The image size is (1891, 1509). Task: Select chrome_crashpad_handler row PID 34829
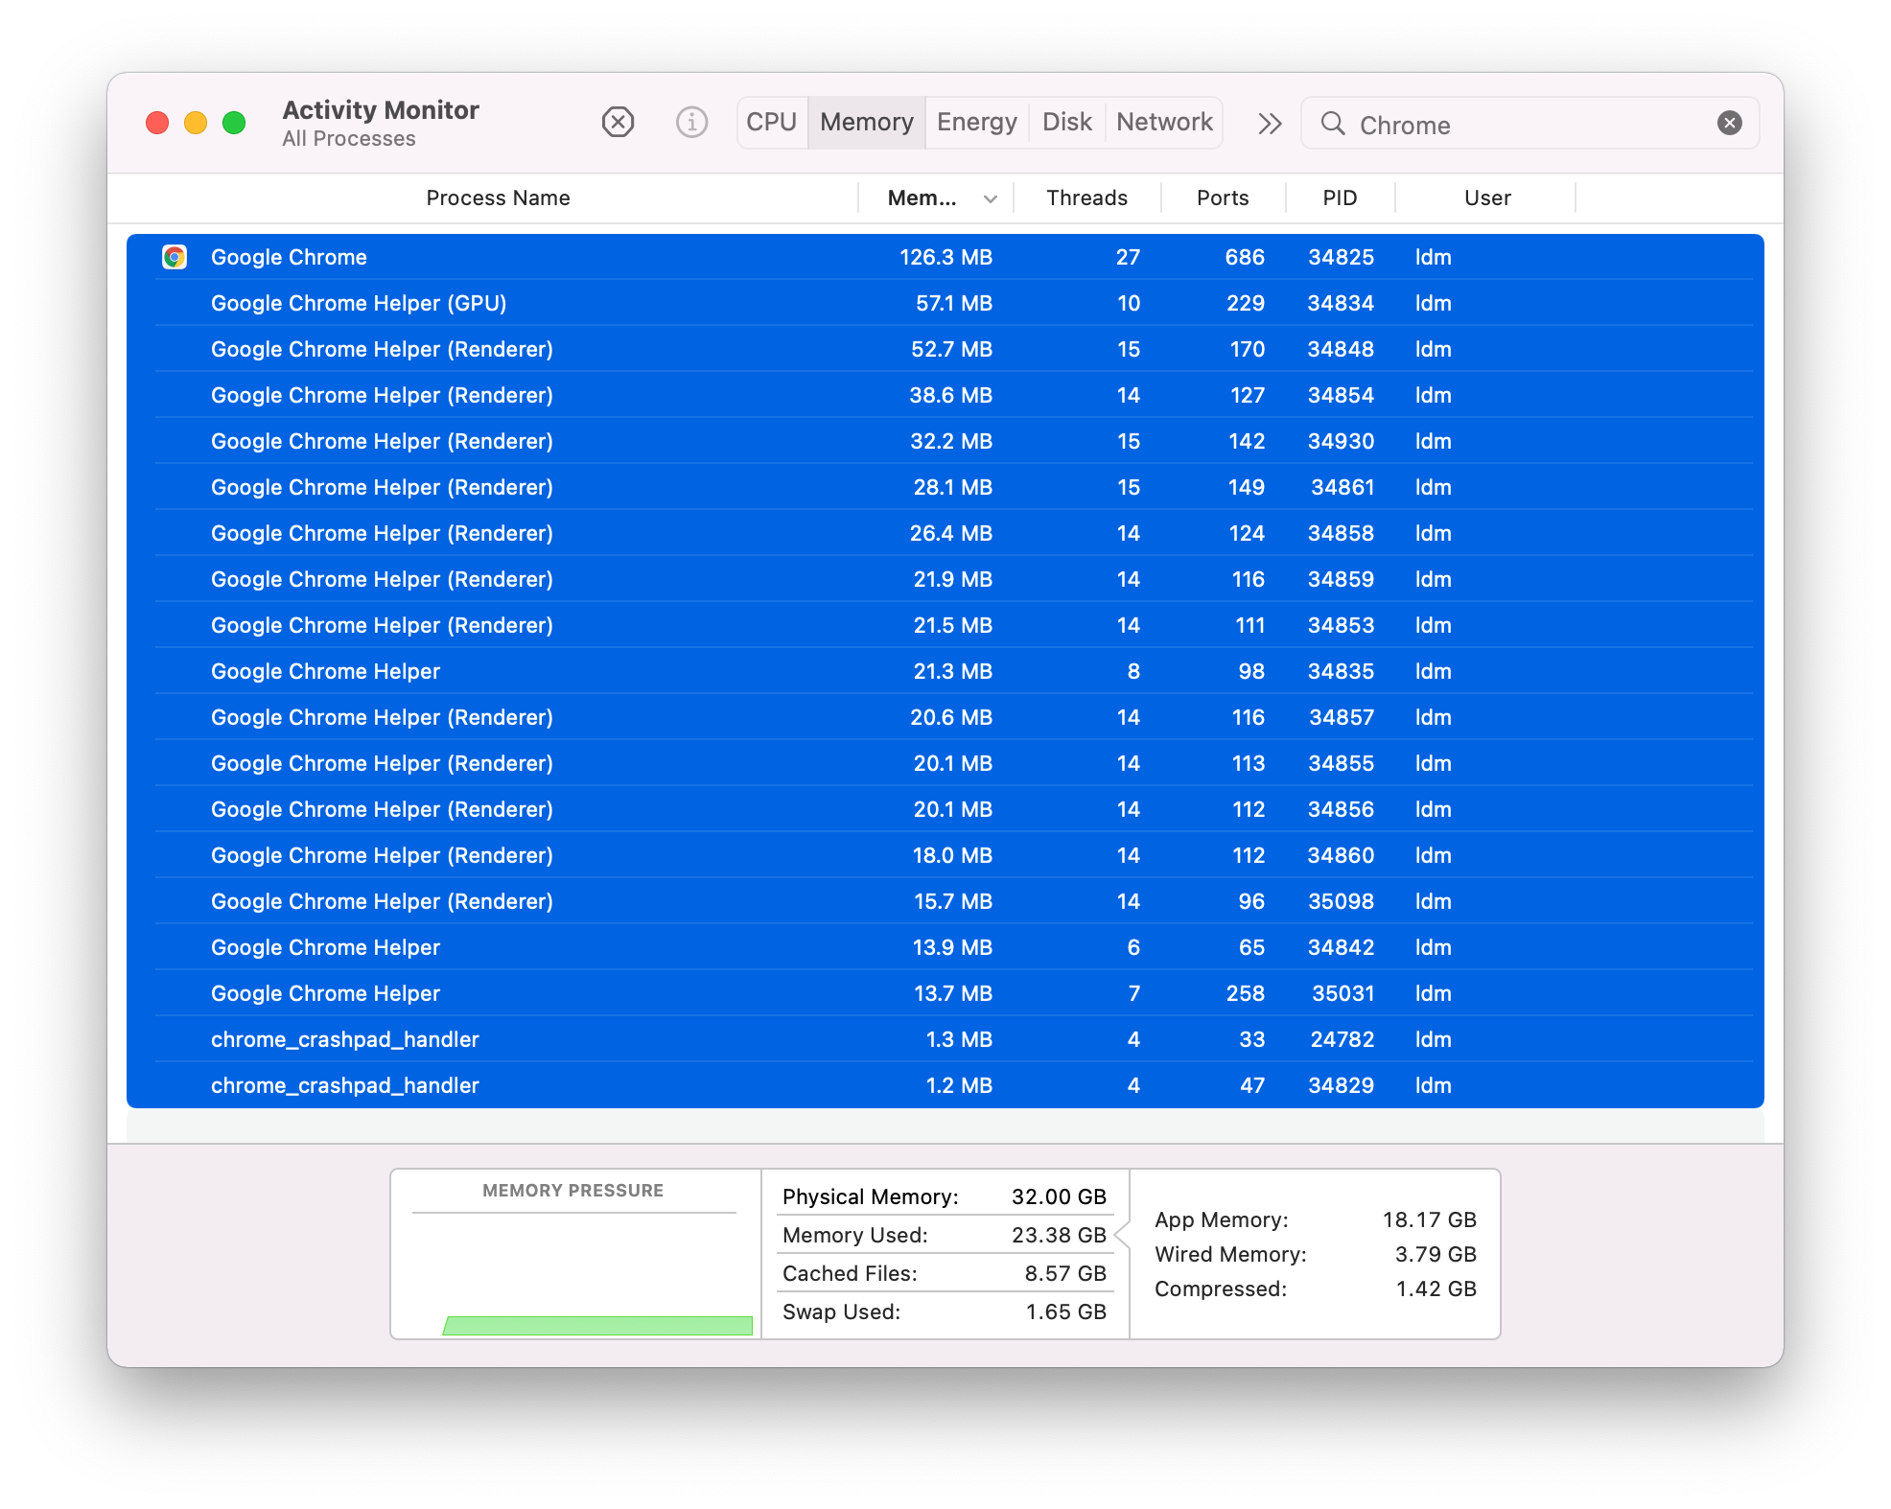(x=945, y=1085)
